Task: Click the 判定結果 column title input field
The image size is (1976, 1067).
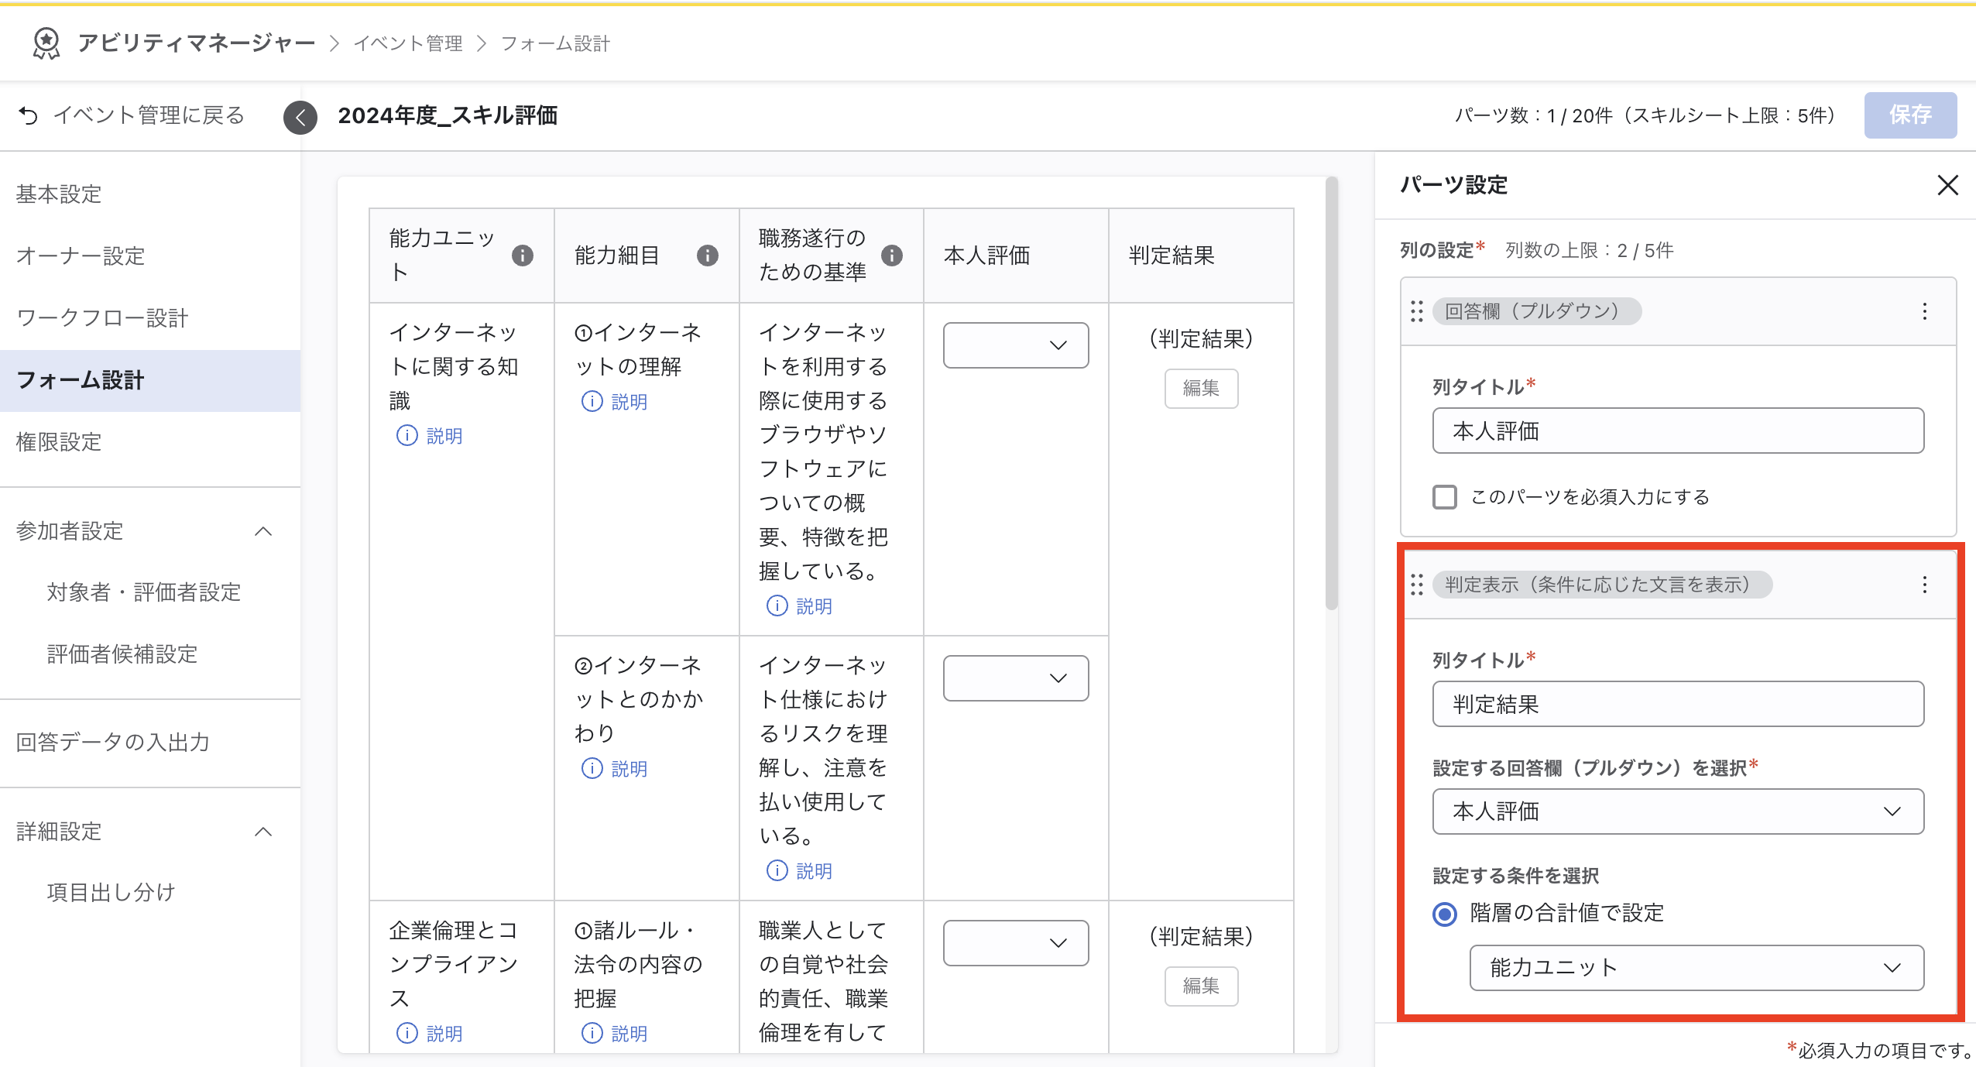Action: pos(1677,704)
